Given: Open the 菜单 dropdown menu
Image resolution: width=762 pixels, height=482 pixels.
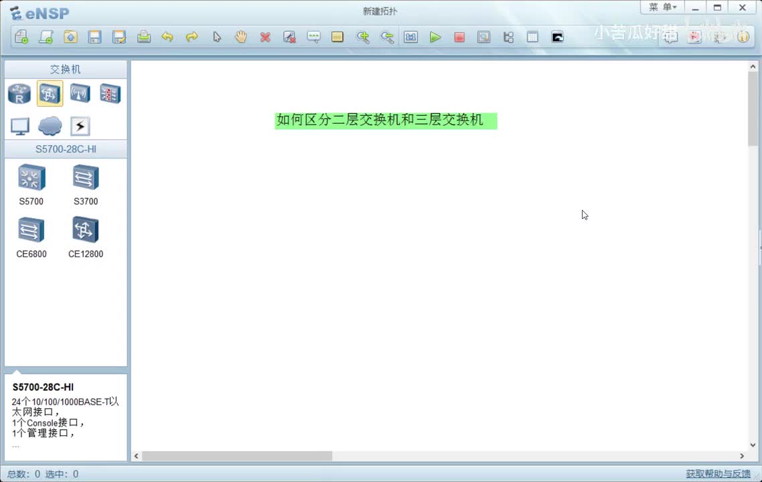Looking at the screenshot, I should [662, 7].
